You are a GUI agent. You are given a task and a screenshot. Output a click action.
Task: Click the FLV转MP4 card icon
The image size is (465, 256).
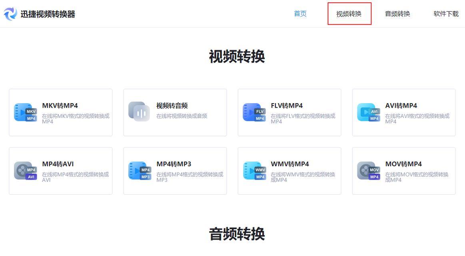(x=254, y=112)
